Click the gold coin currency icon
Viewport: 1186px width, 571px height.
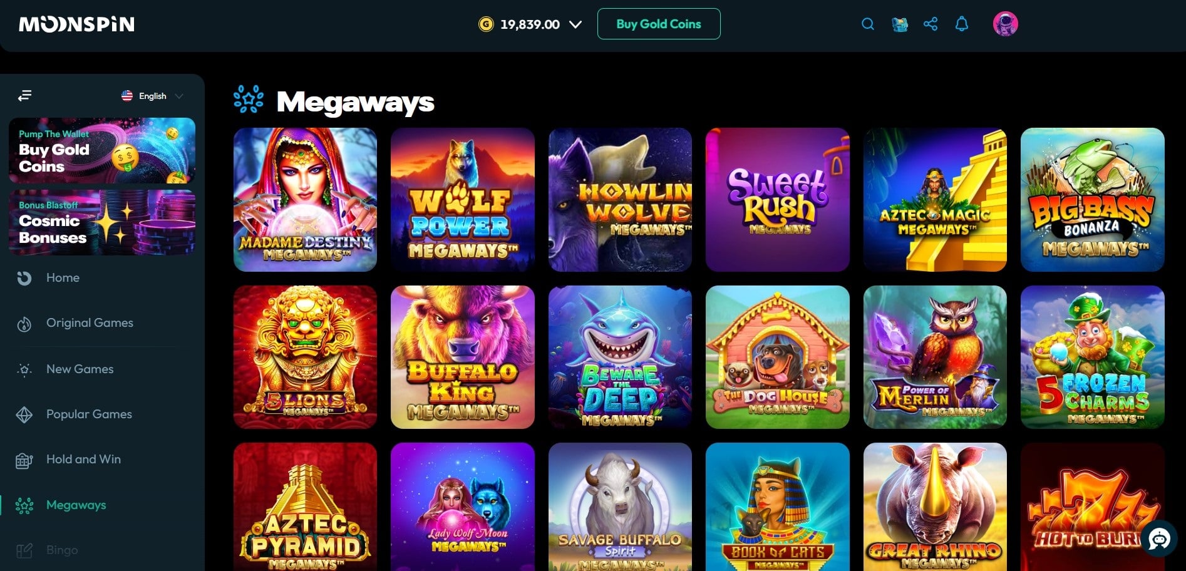tap(486, 24)
